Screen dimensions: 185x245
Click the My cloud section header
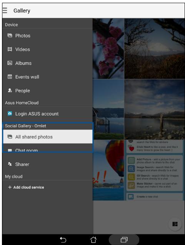pos(13,177)
